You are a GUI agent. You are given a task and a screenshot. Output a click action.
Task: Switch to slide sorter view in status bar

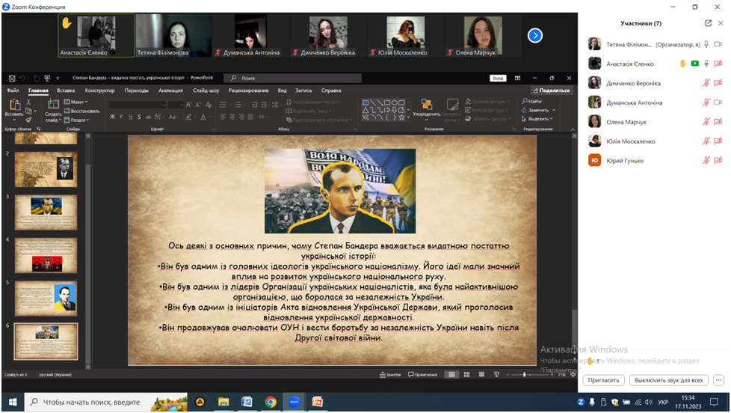[x=466, y=374]
